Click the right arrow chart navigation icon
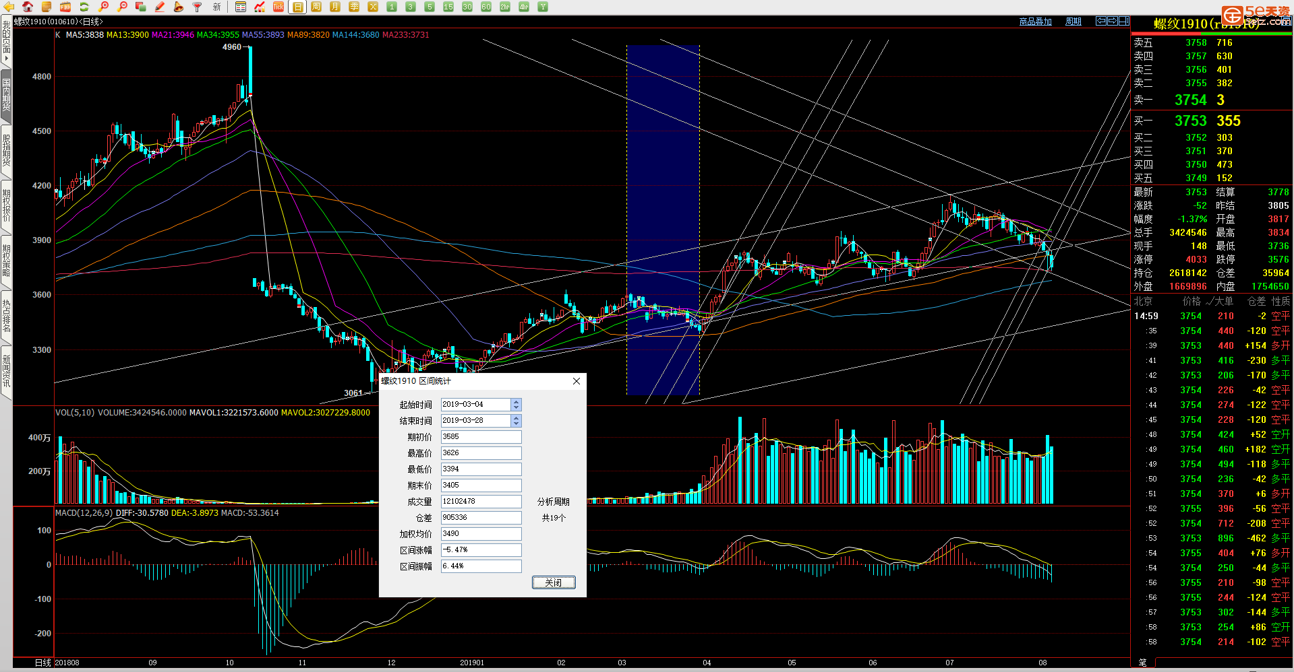 point(1113,21)
